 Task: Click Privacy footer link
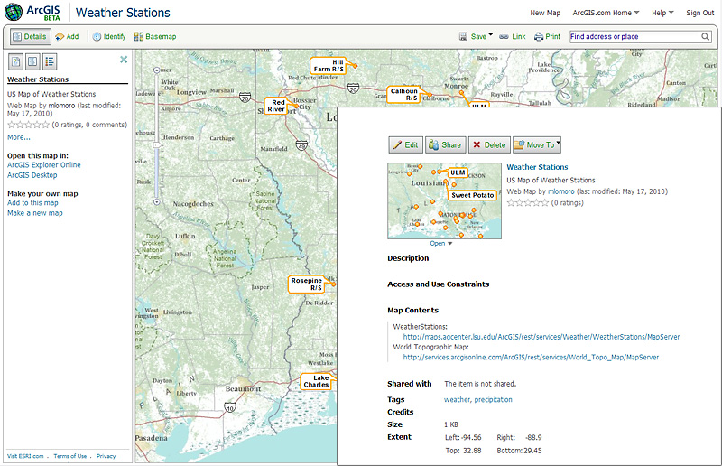click(x=106, y=456)
